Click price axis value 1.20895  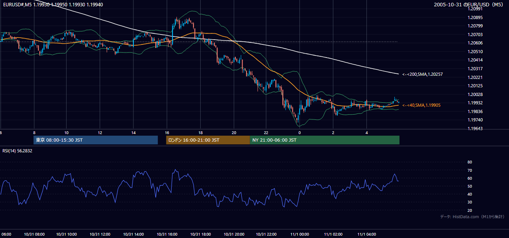coord(475,17)
